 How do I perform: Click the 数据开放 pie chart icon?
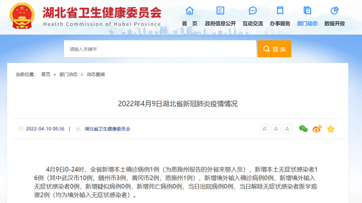[x=334, y=10]
